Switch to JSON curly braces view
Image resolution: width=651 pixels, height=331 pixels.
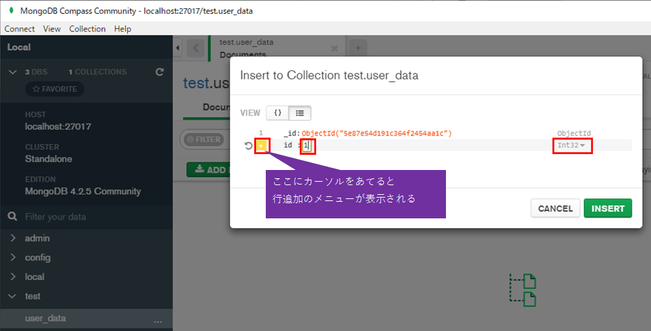click(278, 113)
